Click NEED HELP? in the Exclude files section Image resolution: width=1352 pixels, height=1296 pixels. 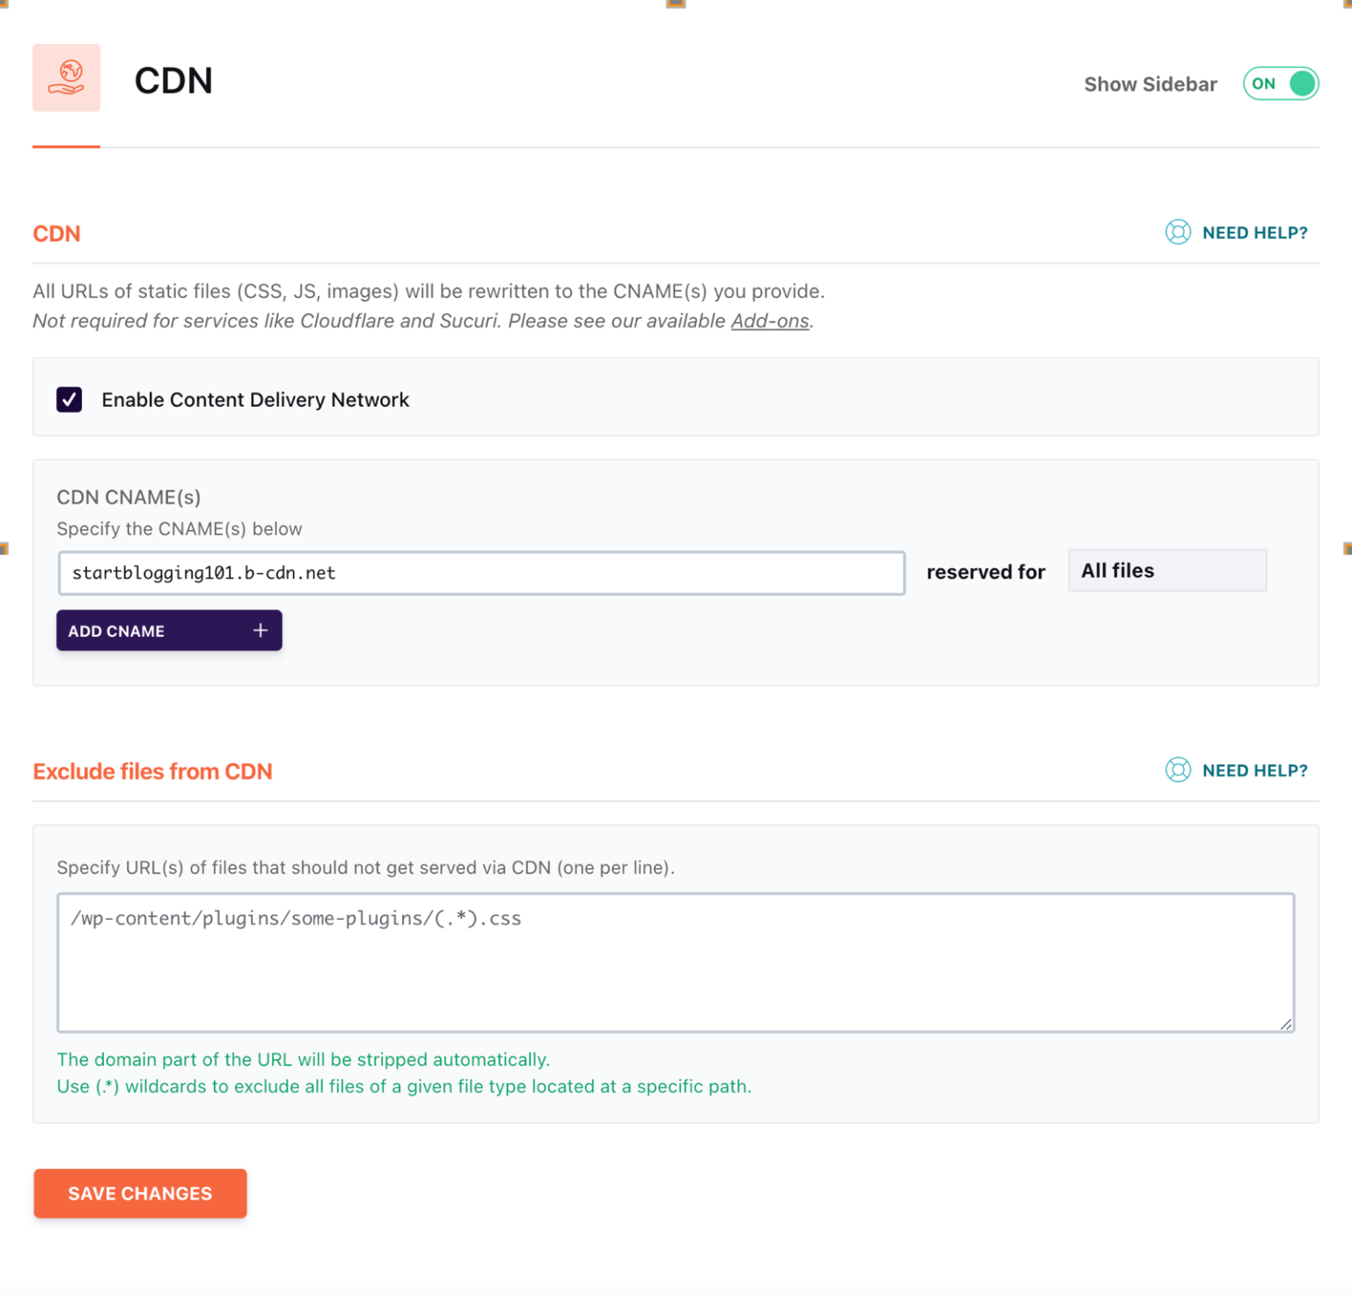[x=1254, y=769]
